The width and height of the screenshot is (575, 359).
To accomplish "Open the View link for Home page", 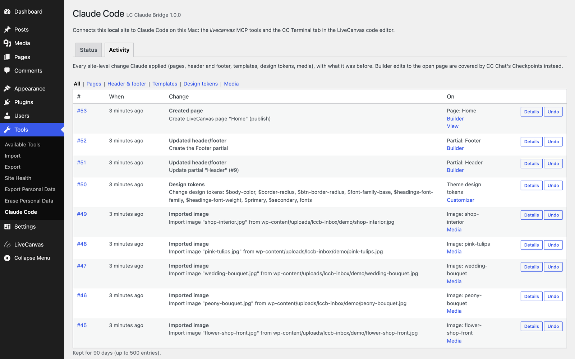I will pos(453,126).
